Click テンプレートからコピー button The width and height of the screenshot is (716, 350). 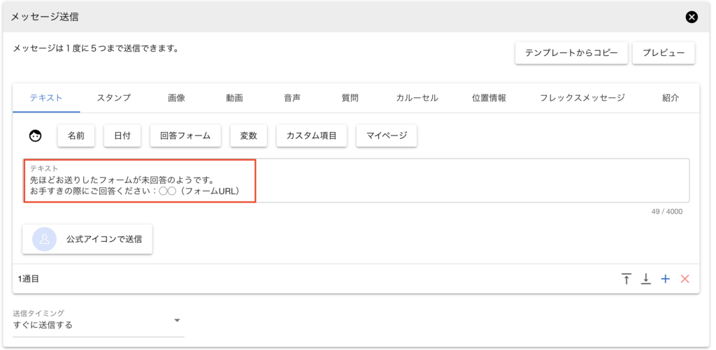pyautogui.click(x=571, y=53)
